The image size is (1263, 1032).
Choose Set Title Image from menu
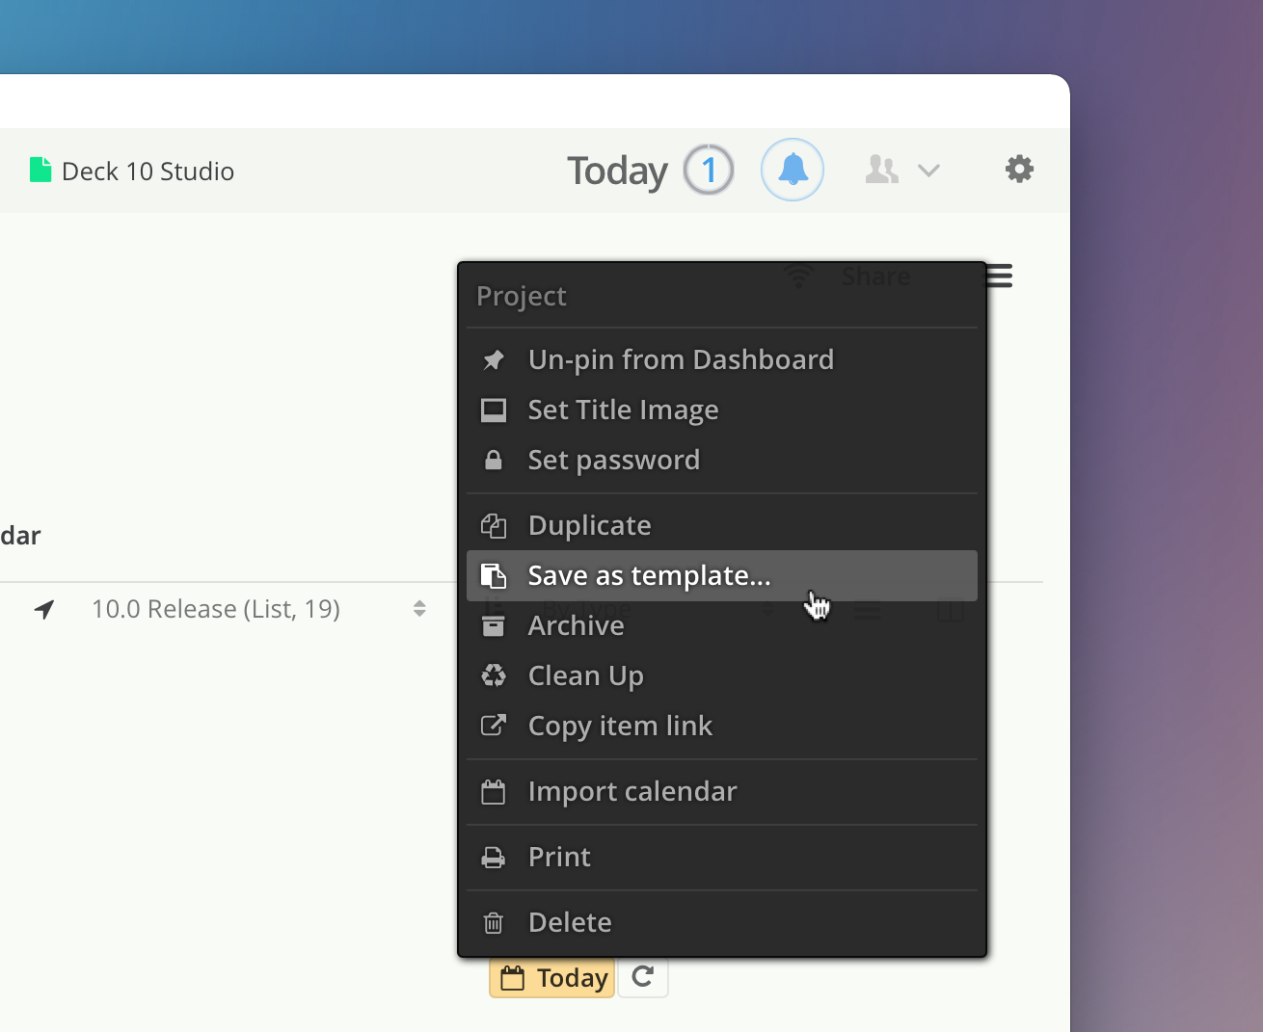point(623,410)
